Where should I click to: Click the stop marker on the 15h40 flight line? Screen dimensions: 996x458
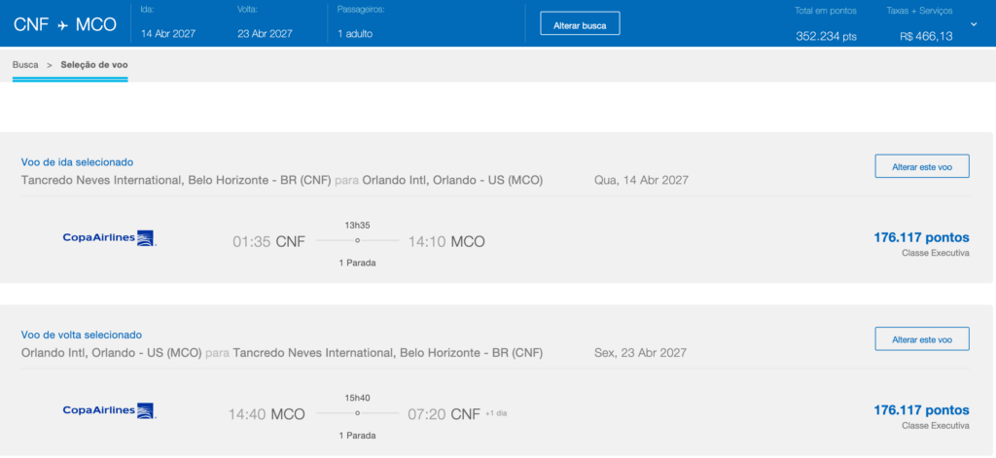pos(358,413)
